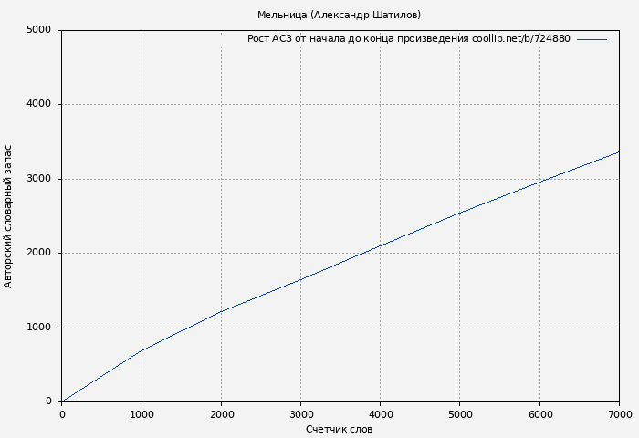Click the 0 tick label on the vertical axis
This screenshot has width=639, height=438.
49,401
